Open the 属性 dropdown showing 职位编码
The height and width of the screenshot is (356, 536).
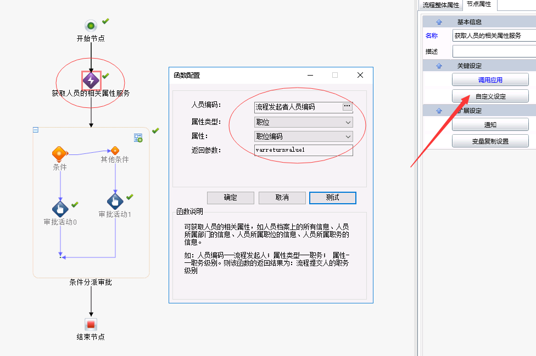304,136
